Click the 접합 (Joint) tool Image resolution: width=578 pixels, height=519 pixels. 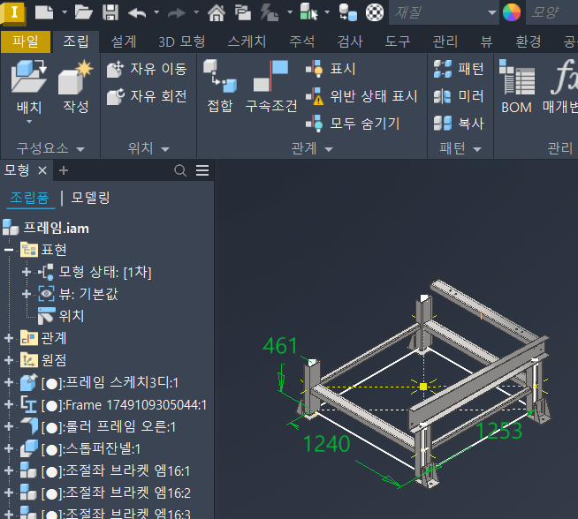220,86
